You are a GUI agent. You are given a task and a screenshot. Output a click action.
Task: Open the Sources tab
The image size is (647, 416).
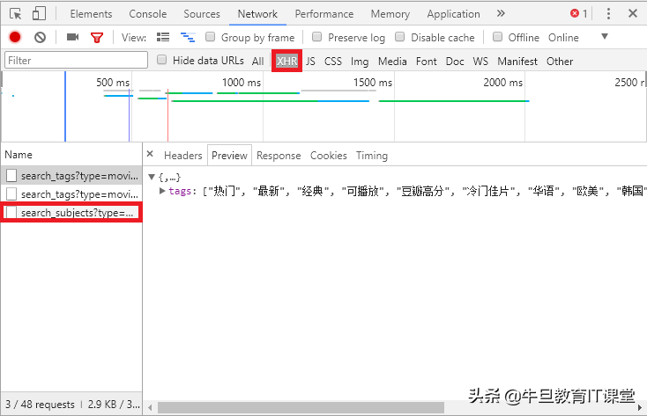(x=202, y=14)
